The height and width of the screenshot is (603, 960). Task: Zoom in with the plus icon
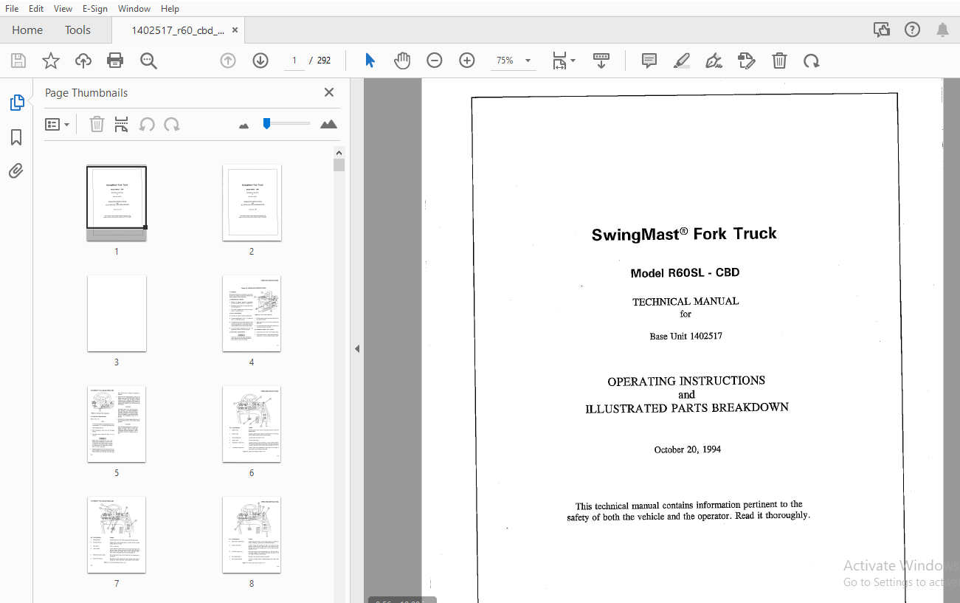[x=467, y=61]
